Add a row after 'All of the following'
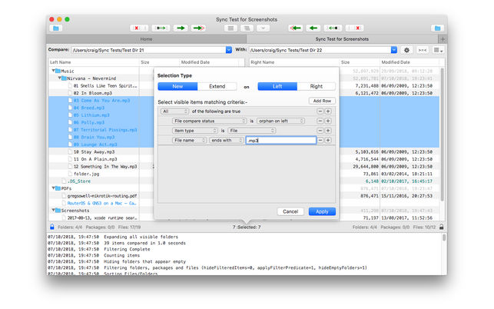The height and width of the screenshot is (309, 494). [x=328, y=111]
